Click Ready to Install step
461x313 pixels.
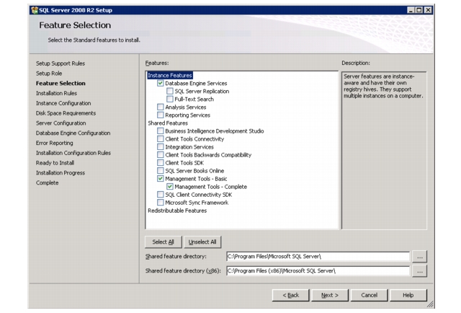pos(55,163)
